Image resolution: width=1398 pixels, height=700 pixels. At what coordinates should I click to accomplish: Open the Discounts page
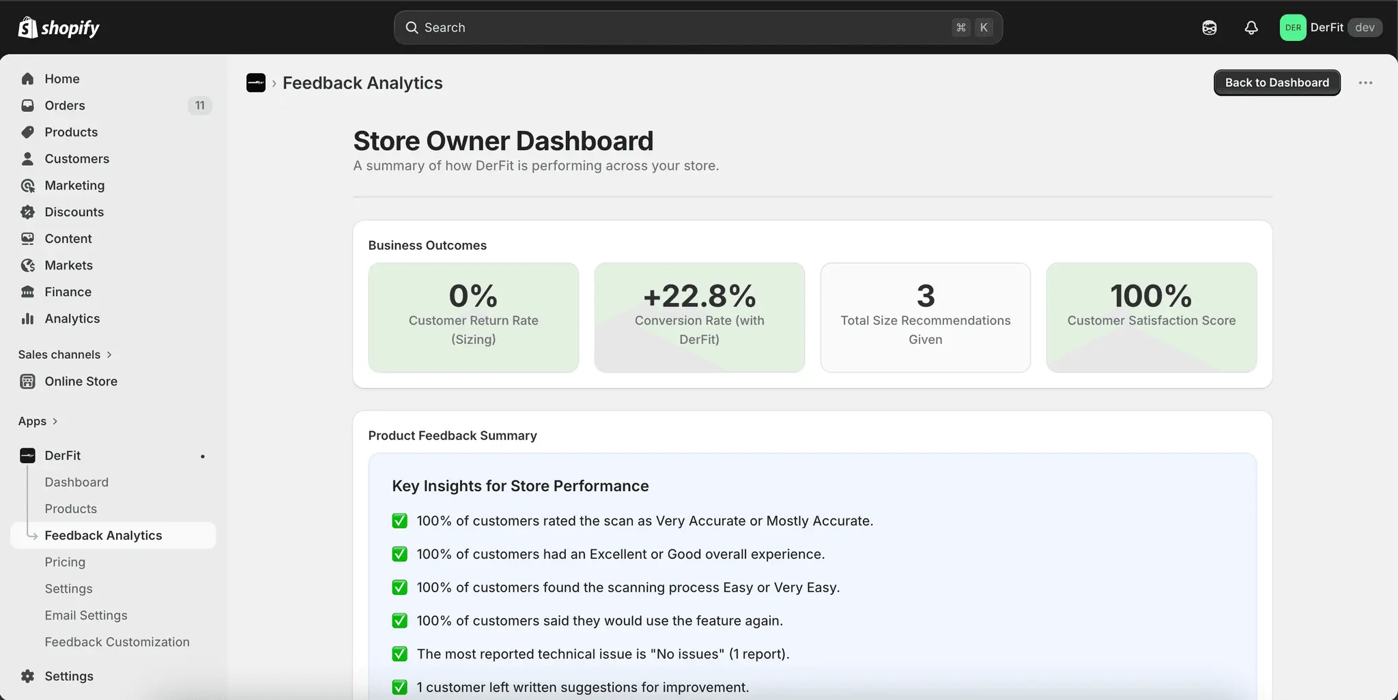(x=113, y=212)
